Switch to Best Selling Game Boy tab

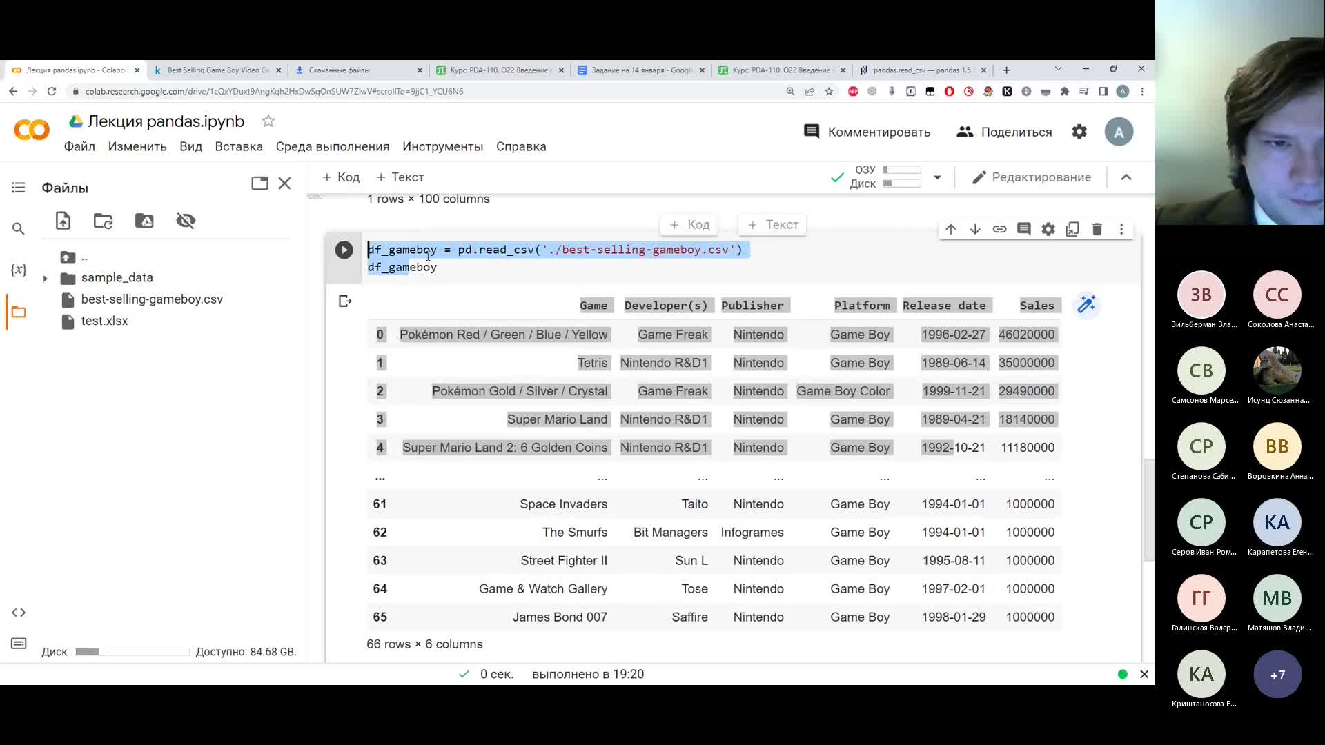(x=217, y=70)
